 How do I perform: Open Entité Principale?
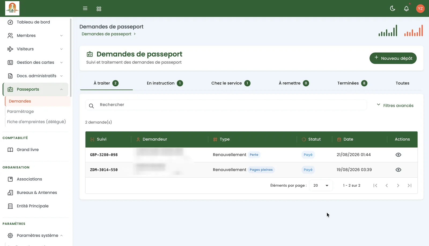point(32,206)
